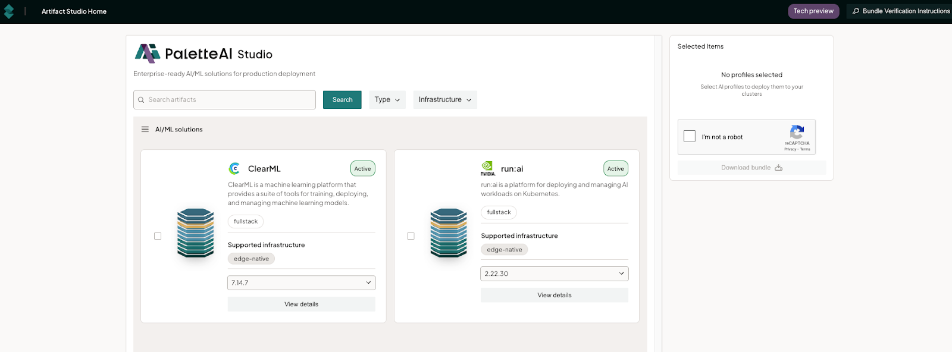This screenshot has width=952, height=352.
Task: Click the NVIDIA logo on run:ai card
Action: [x=488, y=169]
